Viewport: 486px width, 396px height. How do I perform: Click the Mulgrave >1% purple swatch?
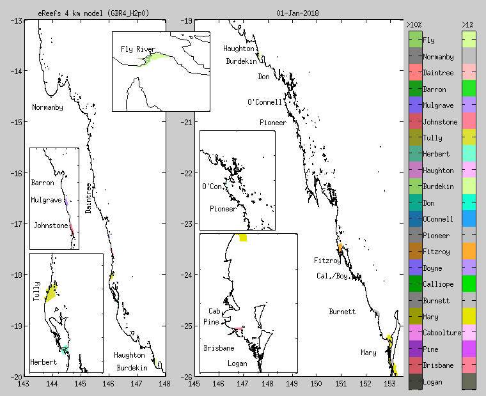tap(469, 105)
